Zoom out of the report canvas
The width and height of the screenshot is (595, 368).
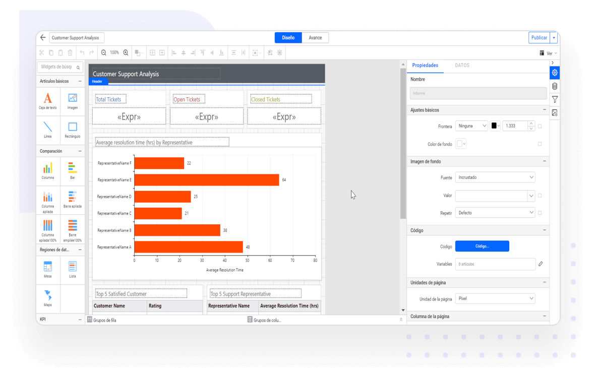[x=103, y=53]
